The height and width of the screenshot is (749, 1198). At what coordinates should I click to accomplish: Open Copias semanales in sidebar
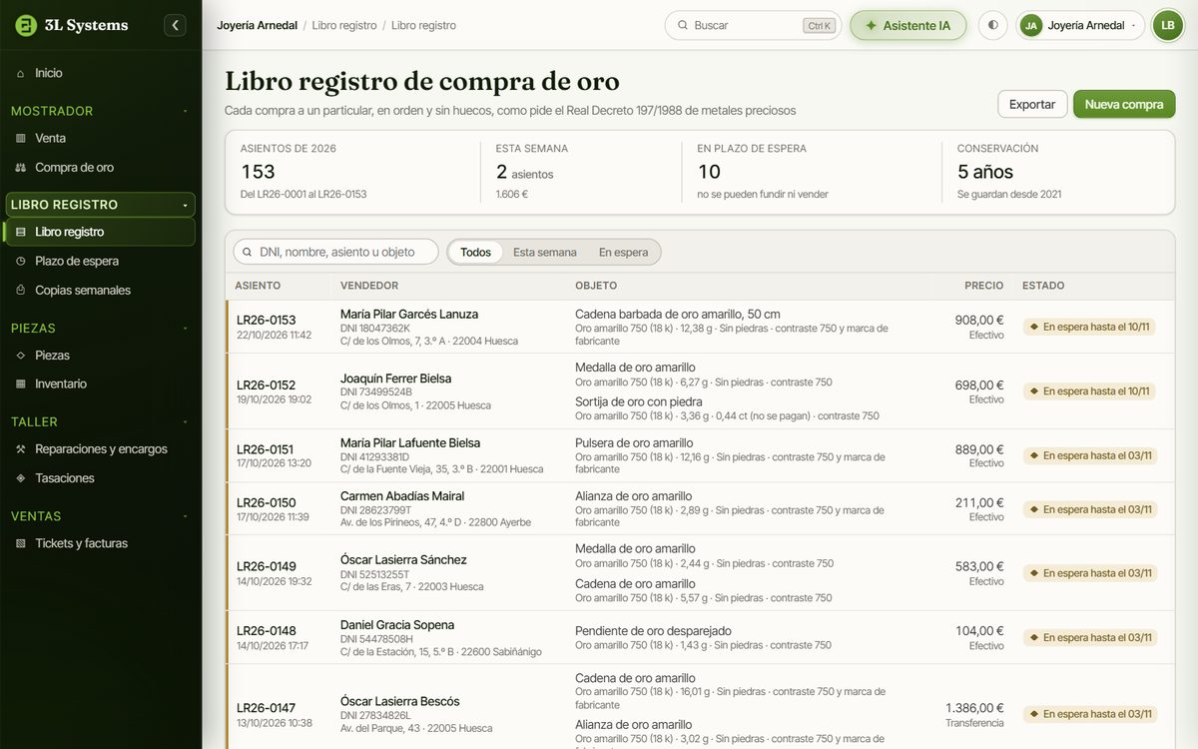coord(100,291)
